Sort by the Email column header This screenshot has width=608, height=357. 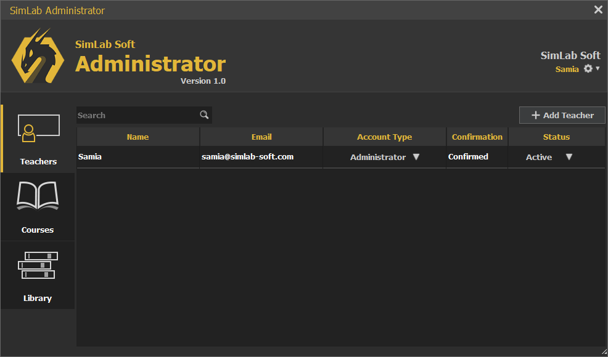(x=261, y=137)
